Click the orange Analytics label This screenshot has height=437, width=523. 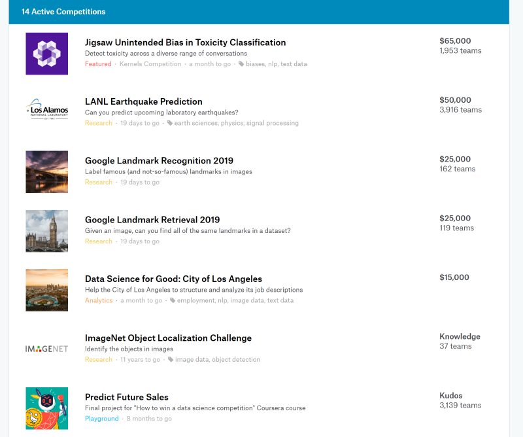point(99,300)
